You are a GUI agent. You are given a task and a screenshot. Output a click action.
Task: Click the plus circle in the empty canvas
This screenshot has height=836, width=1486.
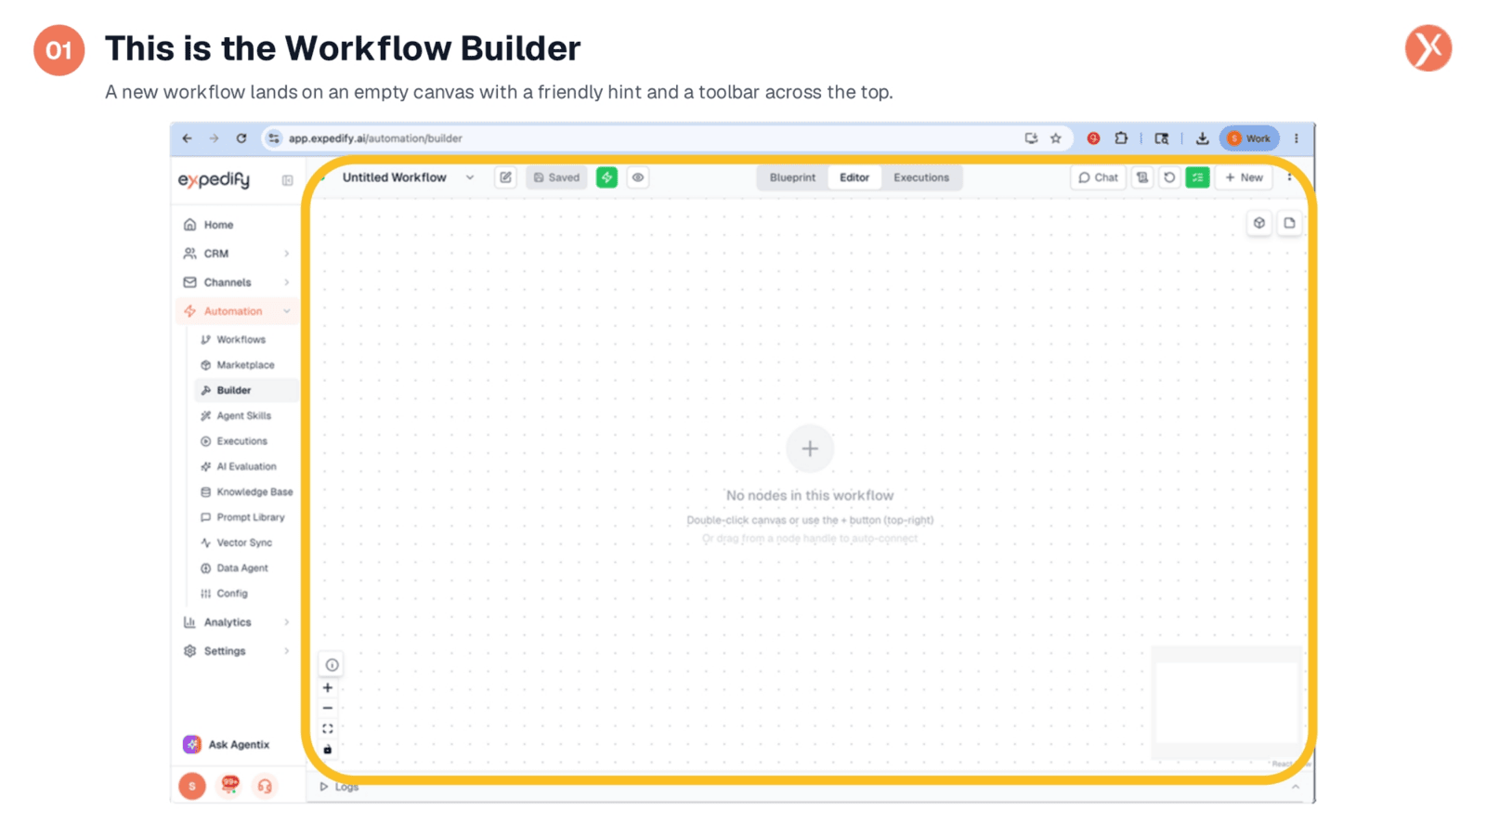tap(810, 449)
